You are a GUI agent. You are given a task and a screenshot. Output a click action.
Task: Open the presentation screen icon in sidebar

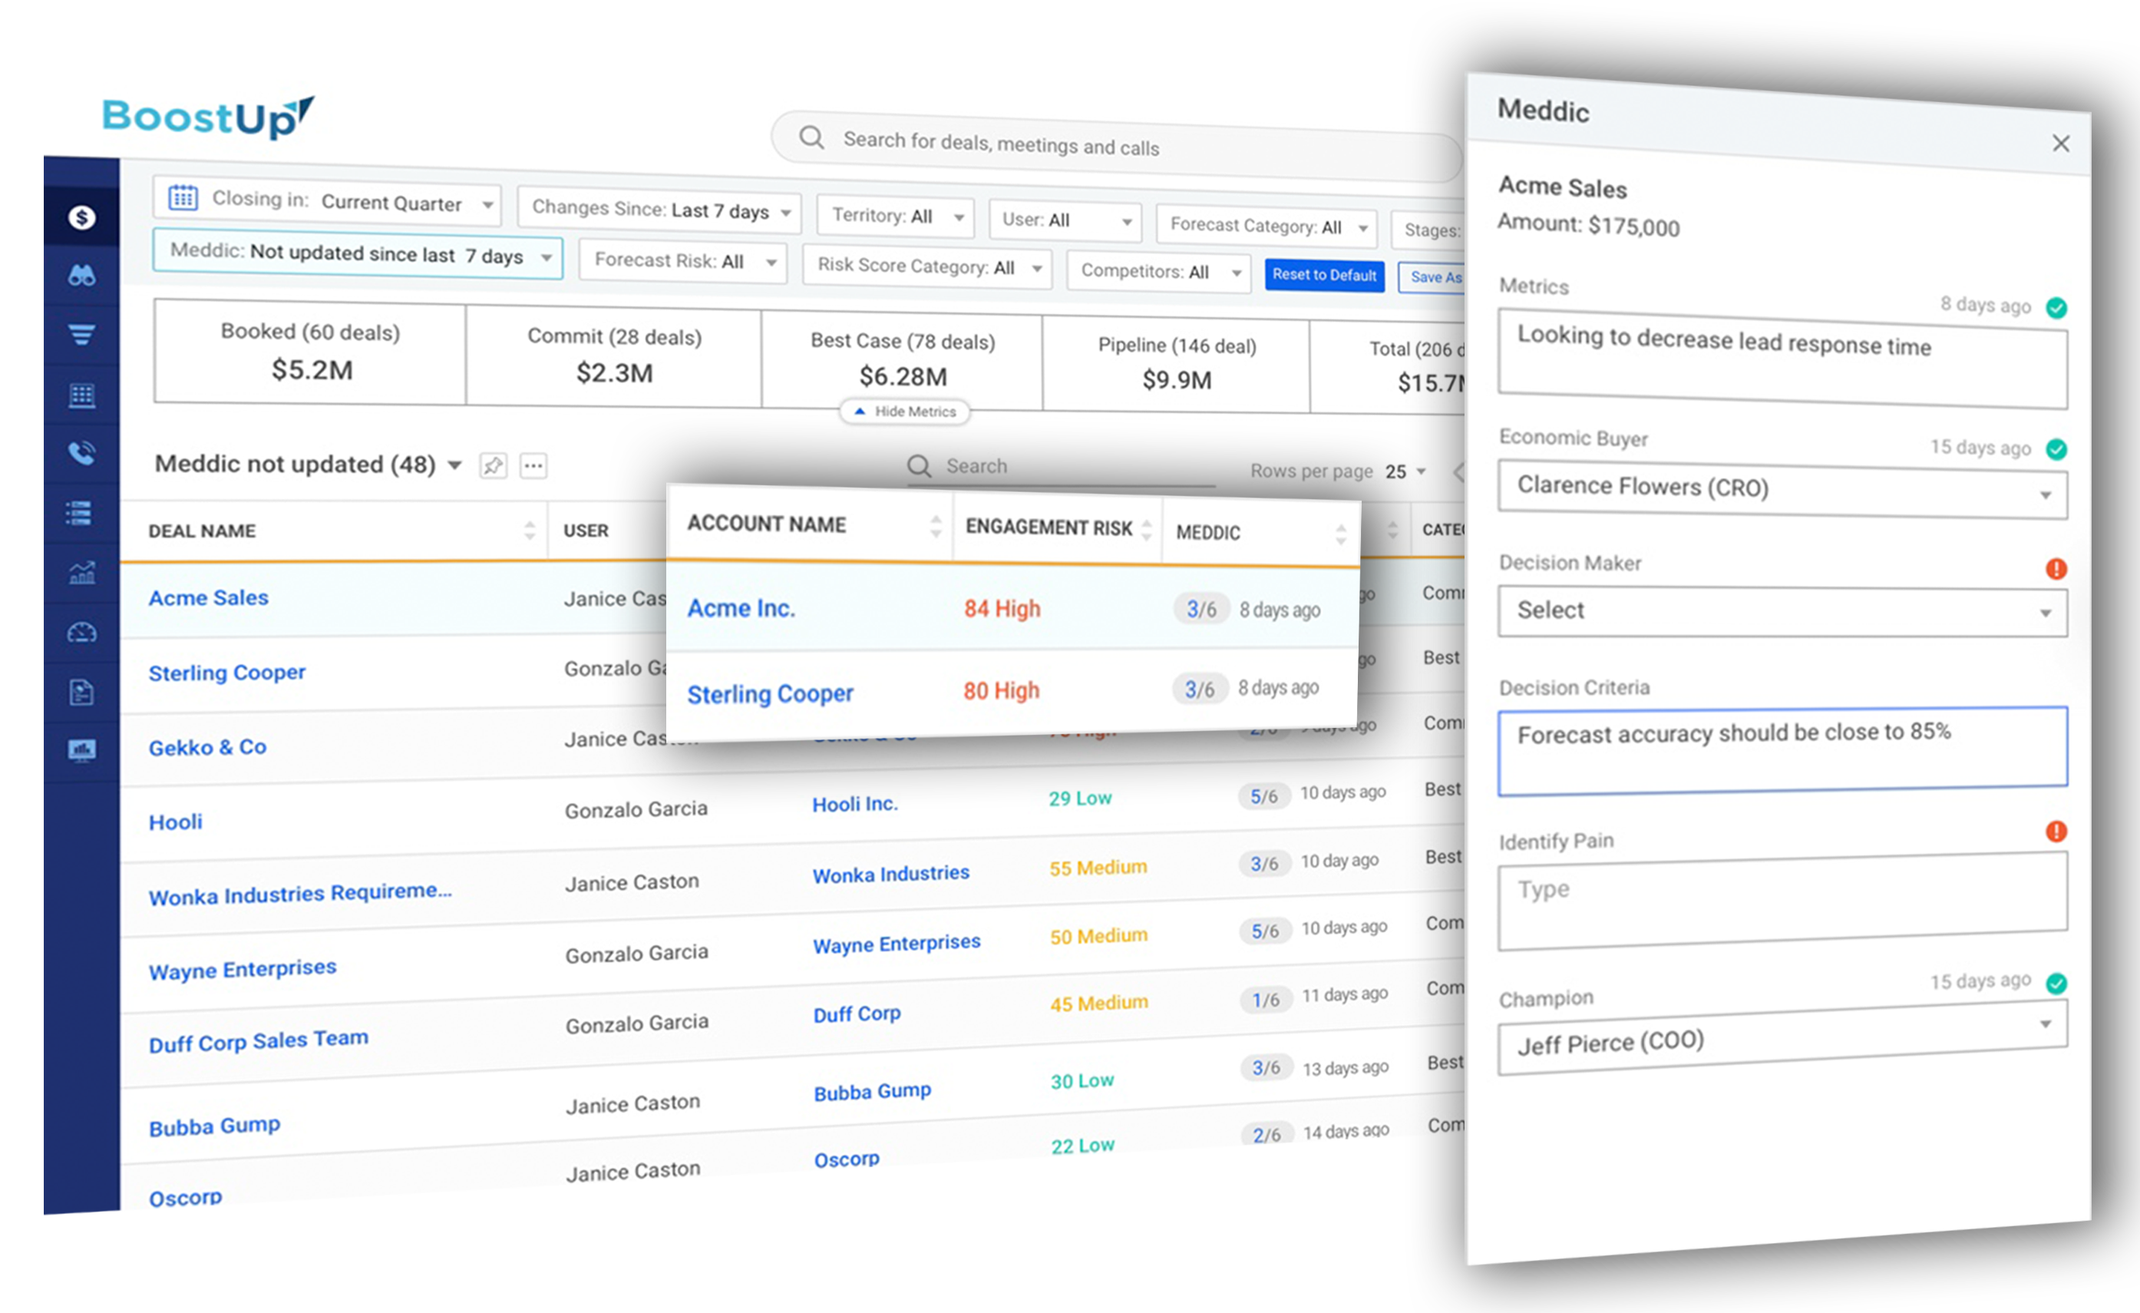(x=81, y=750)
